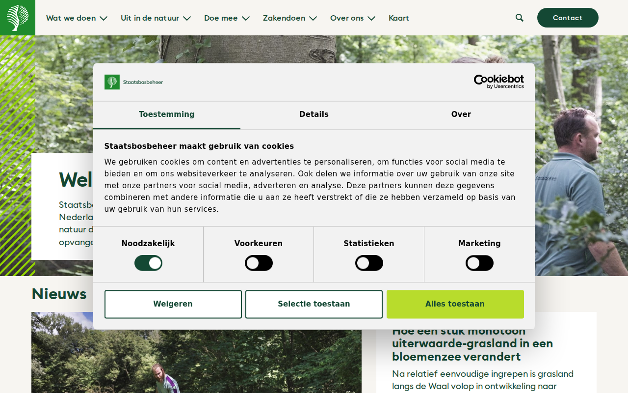Expand the Zakendoen menu
628x393 pixels.
[289, 18]
